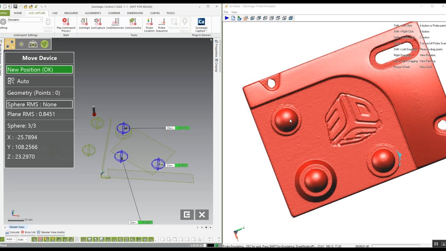Open the Tabular View (Auto) tab

[51, 232]
